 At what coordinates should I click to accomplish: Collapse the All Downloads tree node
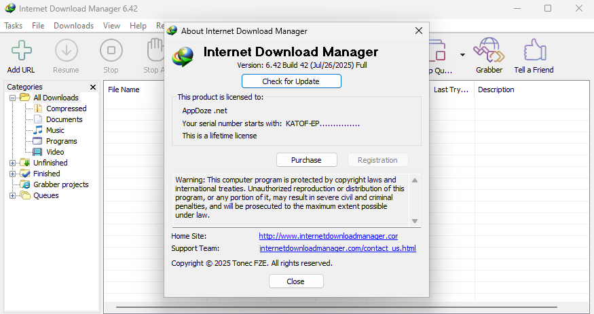pyautogui.click(x=12, y=98)
